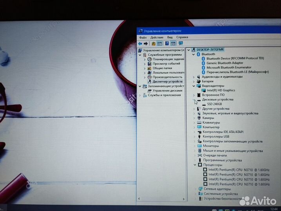Click the Другие устройства category icon
The image size is (281, 211).
[199, 109]
